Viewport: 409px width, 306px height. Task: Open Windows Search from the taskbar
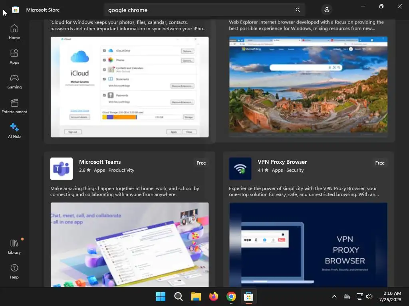pos(179,296)
